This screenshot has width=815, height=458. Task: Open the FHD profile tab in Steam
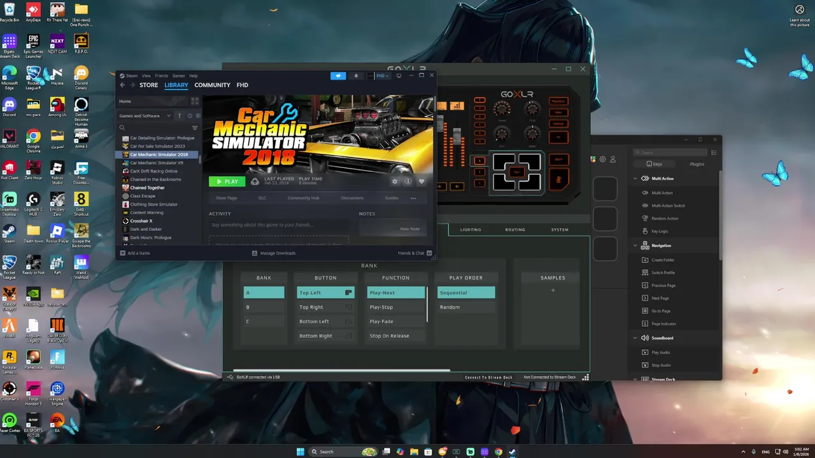click(x=242, y=85)
